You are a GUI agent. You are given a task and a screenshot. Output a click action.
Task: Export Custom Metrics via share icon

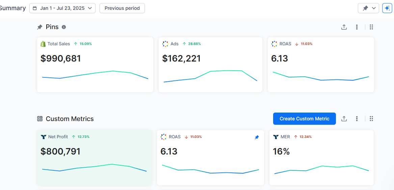(344, 119)
